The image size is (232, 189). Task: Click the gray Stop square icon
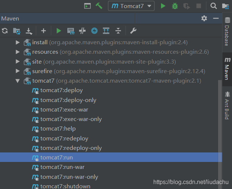pos(199,6)
